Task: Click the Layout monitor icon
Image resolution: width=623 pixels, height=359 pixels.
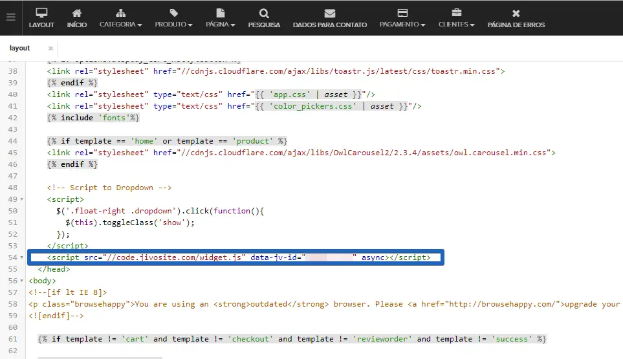Action: 41,13
